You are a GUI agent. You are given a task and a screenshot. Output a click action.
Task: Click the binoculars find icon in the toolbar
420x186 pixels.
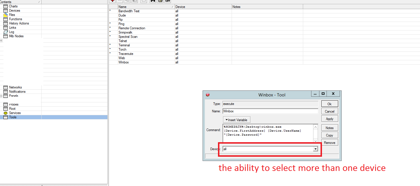pyautogui.click(x=153, y=1)
